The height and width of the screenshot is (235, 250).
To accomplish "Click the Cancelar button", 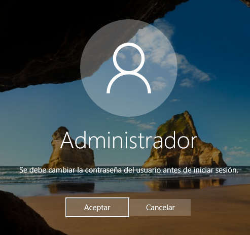I will tap(160, 207).
